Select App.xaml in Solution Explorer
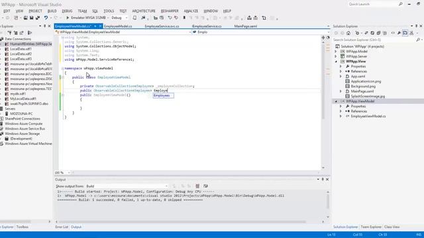424x238 pixels. (x=358, y=77)
